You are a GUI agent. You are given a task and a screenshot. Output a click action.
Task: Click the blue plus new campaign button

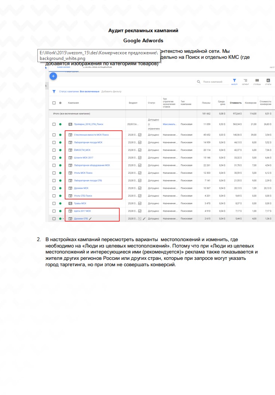(53, 76)
